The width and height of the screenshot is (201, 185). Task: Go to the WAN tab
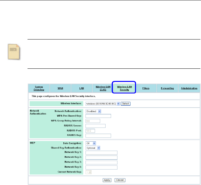(x=60, y=88)
